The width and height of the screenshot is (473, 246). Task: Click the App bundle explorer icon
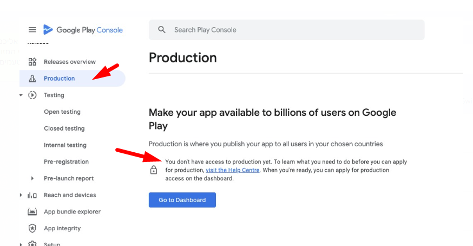(x=32, y=212)
